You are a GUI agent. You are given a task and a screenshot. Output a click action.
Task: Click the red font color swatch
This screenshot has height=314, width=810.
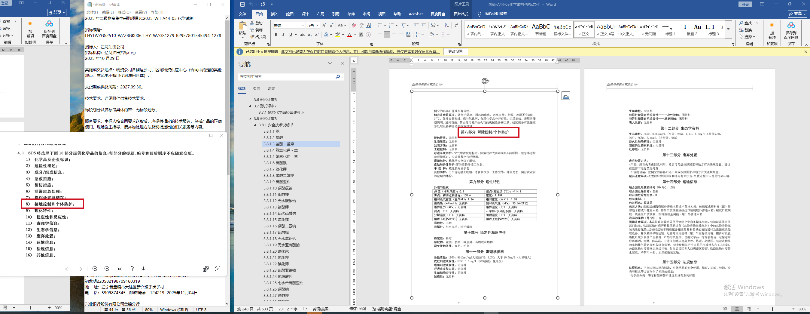coord(349,35)
